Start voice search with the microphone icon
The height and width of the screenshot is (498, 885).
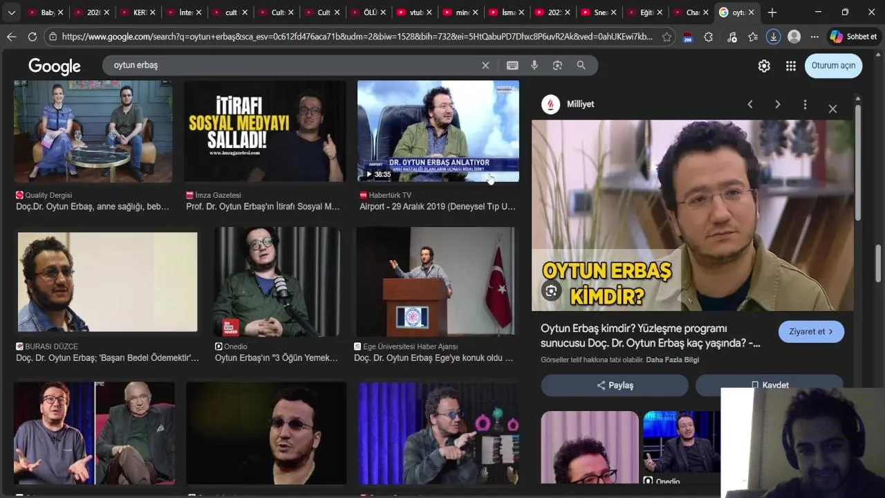534,65
